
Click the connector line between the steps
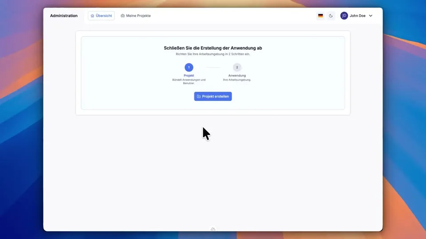click(213, 67)
